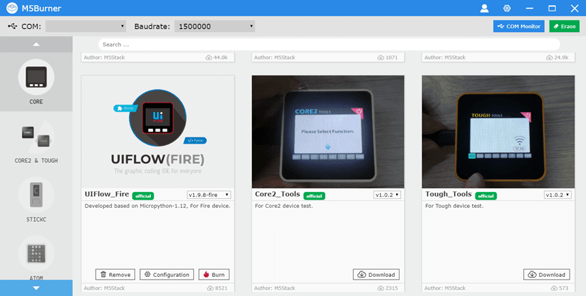The width and height of the screenshot is (586, 296).
Task: Click the official badge next to Core2_Tools
Action: (314, 196)
